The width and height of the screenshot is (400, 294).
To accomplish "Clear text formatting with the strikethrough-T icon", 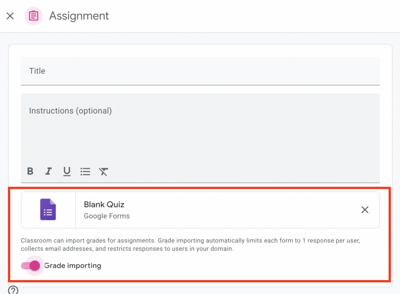I will 104,171.
